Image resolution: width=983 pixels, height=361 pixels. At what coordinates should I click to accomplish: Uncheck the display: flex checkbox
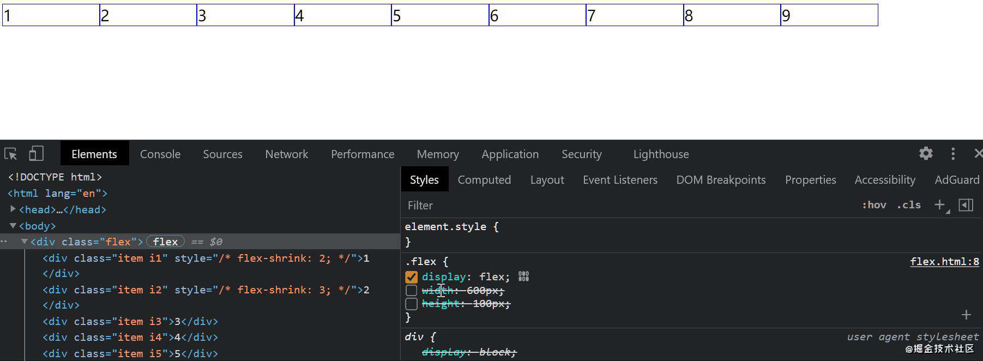411,277
